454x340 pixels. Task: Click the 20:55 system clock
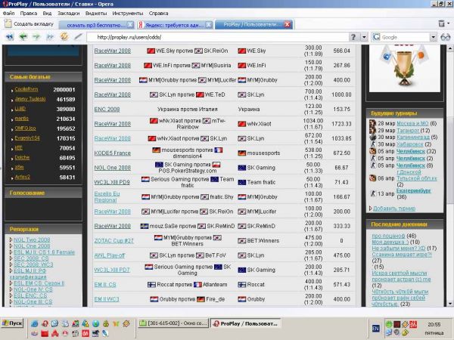coord(434,325)
